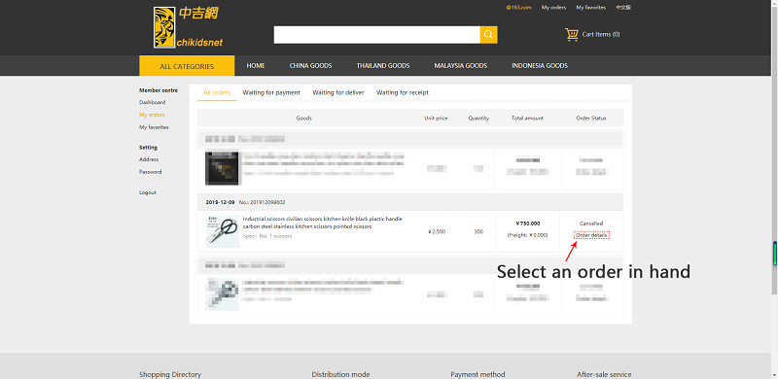The width and height of the screenshot is (778, 379).
Task: Click the Goods column header
Action: [x=304, y=118]
